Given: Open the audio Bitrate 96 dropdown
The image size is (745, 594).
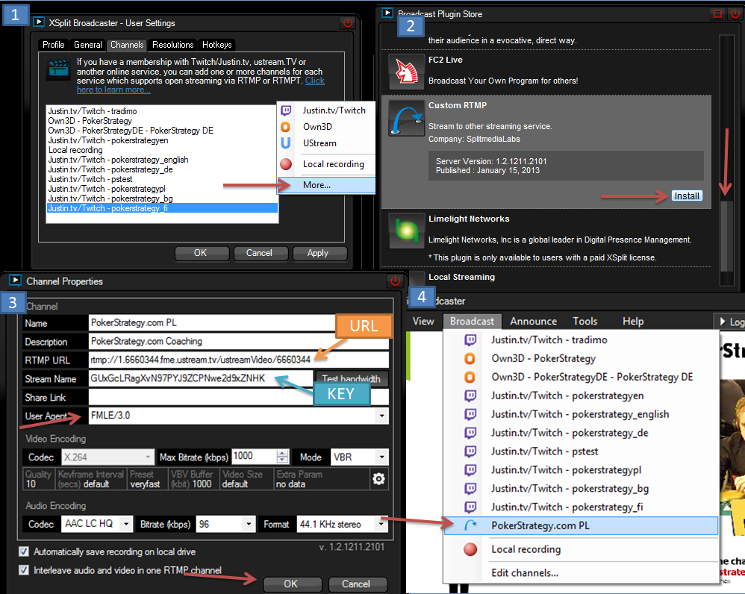Looking at the screenshot, I should pos(249,524).
